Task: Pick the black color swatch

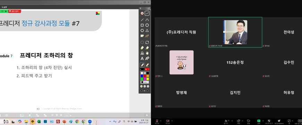Action: click(148, 73)
